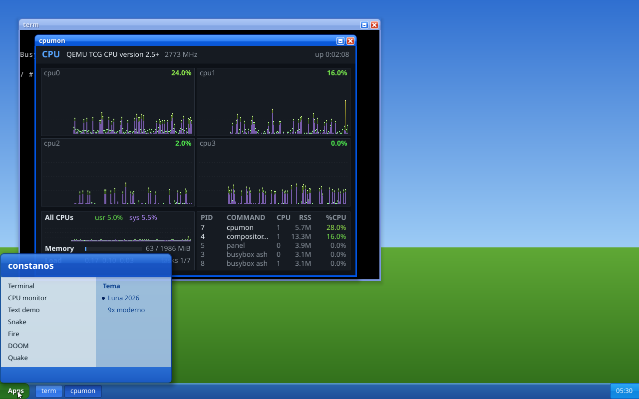
Task: Select the busybox ash row with PID 8
Action: [x=274, y=263]
